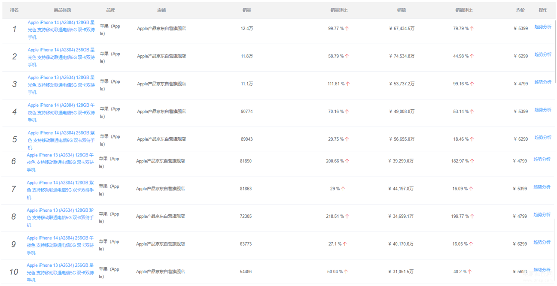The image size is (557, 286).
Task: Select the sales cell 54486
Action: click(246, 271)
